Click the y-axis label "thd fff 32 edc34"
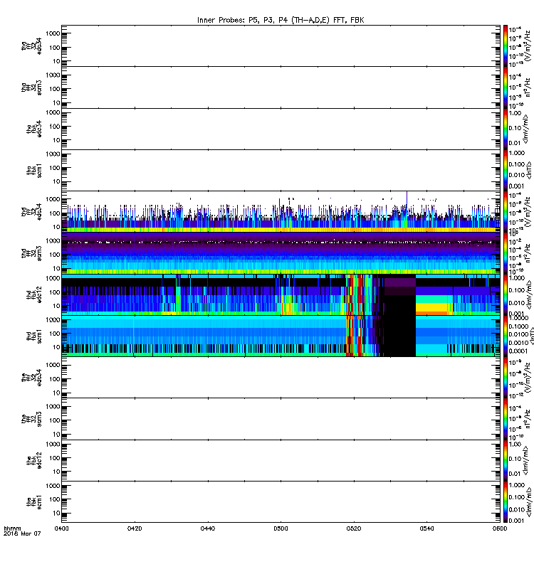 [x=31, y=212]
